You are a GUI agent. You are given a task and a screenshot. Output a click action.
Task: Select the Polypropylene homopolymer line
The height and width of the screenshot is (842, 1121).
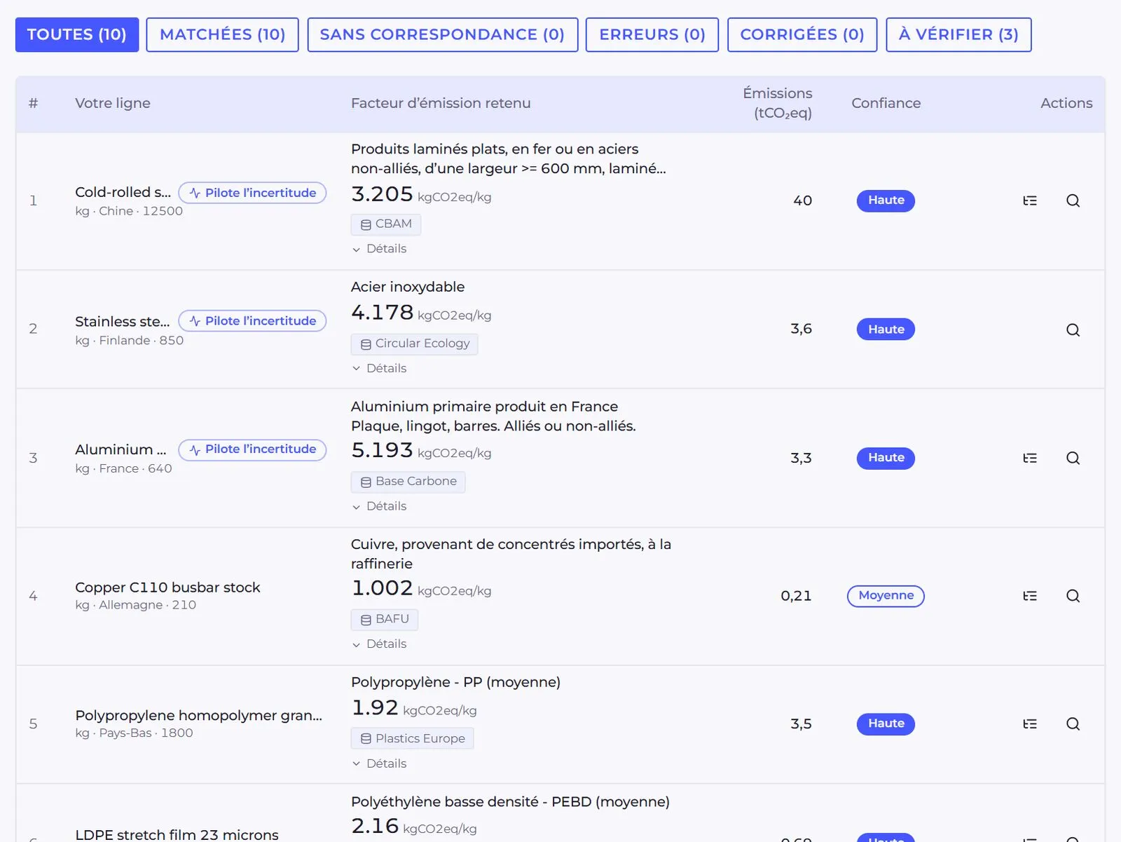click(198, 716)
